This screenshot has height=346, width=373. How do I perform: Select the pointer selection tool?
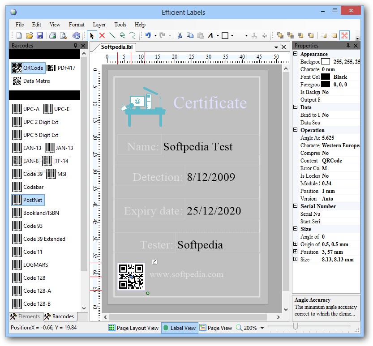(x=92, y=35)
